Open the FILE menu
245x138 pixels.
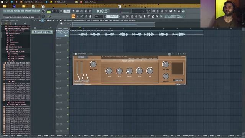pos(5,11)
